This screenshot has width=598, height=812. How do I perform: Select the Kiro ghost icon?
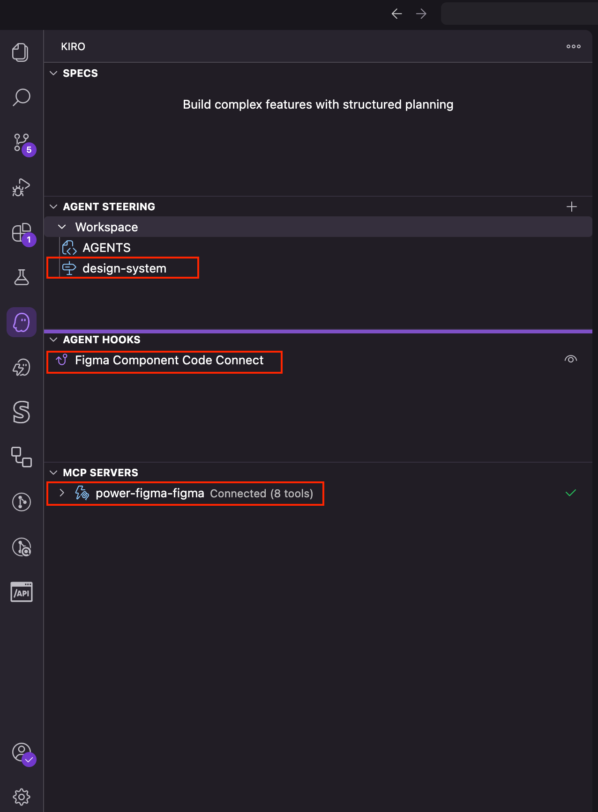click(x=22, y=322)
